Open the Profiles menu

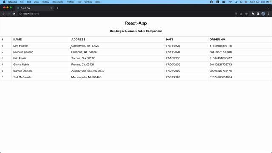point(70,2)
